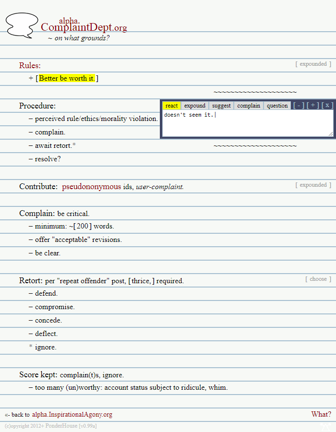The height and width of the screenshot is (432, 336).
Task: Close the comment box with [x]
Action: (x=327, y=105)
